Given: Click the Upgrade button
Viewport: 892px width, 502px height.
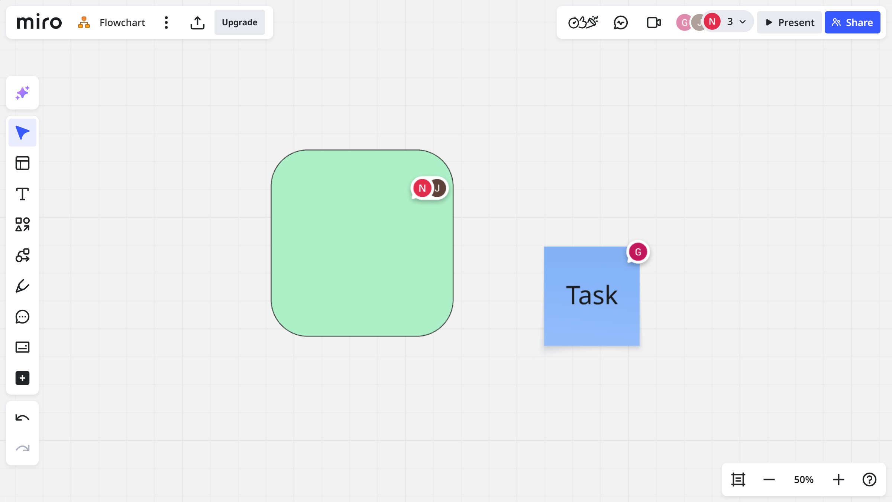Looking at the screenshot, I should click(x=239, y=22).
